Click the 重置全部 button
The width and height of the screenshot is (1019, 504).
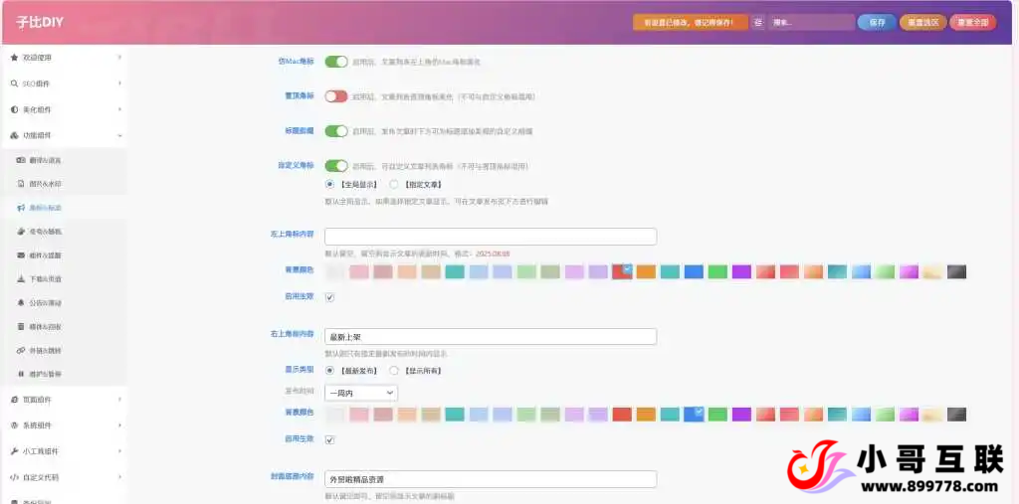click(972, 22)
